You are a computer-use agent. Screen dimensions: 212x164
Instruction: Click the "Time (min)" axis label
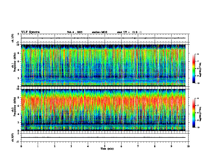(107, 149)
